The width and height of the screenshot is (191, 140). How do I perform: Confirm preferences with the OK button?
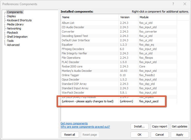pyautogui.click(x=139, y=135)
